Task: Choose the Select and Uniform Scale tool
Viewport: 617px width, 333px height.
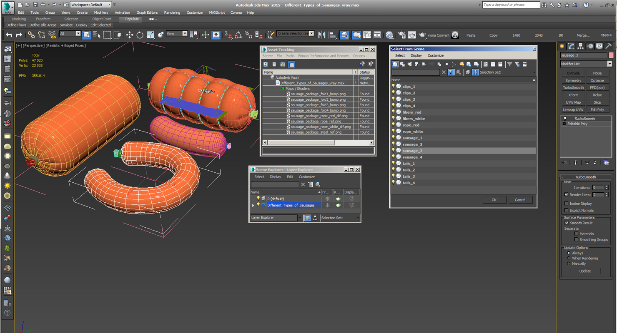Action: [x=150, y=35]
